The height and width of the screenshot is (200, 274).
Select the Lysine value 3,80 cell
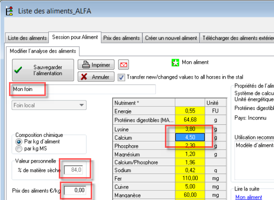[x=190, y=129]
